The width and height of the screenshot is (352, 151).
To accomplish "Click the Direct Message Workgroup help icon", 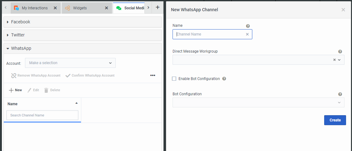I will point(340,52).
